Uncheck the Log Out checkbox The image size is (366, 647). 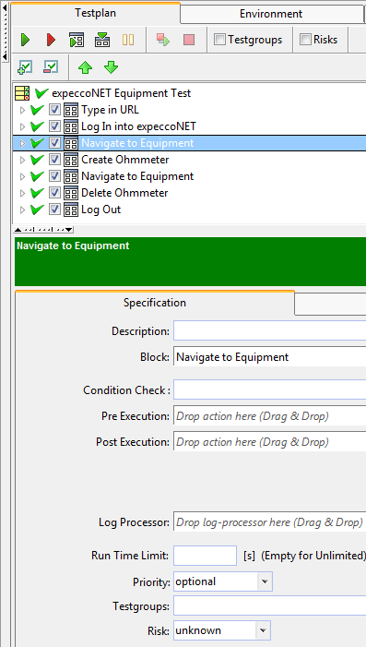coord(54,210)
